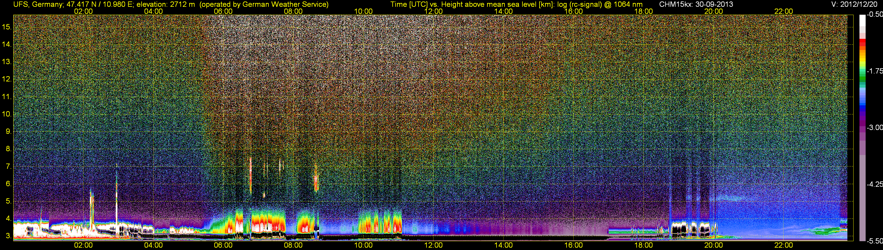The height and width of the screenshot is (250, 883).
Task: Click the 10:00 label on the top time axis
Action: coord(363,11)
